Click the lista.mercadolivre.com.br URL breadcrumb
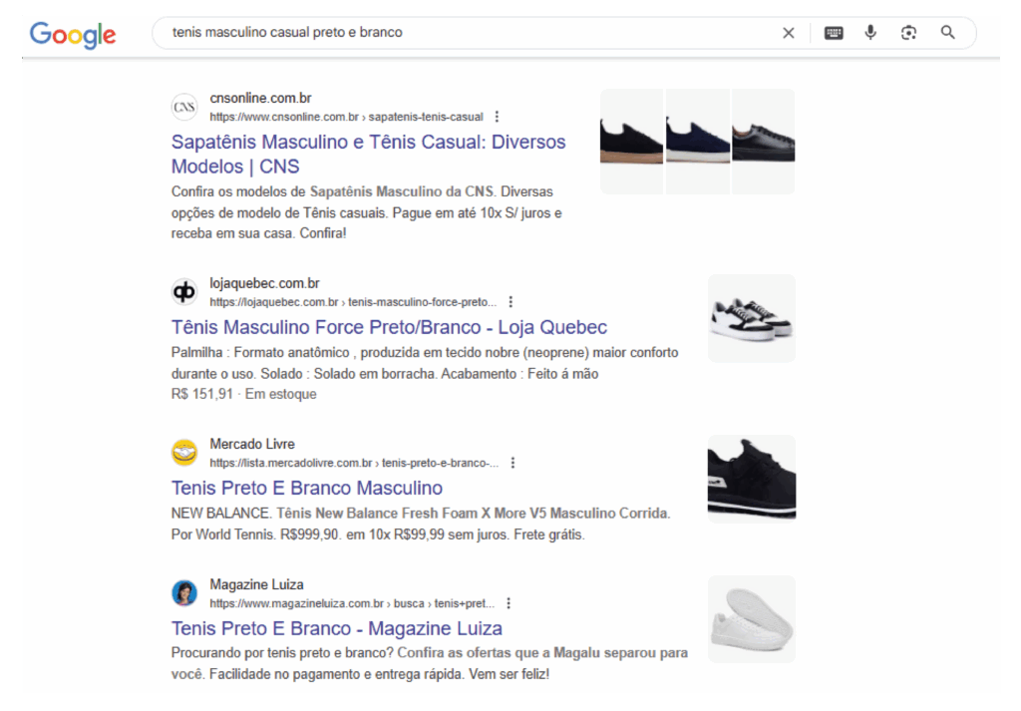 click(354, 463)
